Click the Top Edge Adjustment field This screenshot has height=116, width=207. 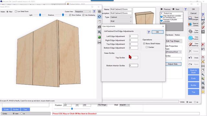tap(134, 44)
